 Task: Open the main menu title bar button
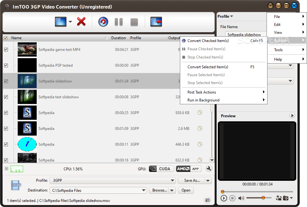point(270,6)
